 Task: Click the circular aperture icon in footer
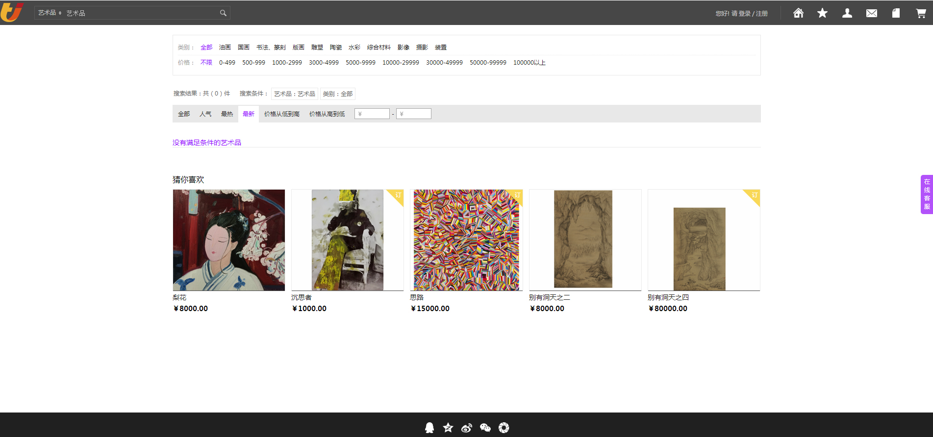tap(504, 428)
